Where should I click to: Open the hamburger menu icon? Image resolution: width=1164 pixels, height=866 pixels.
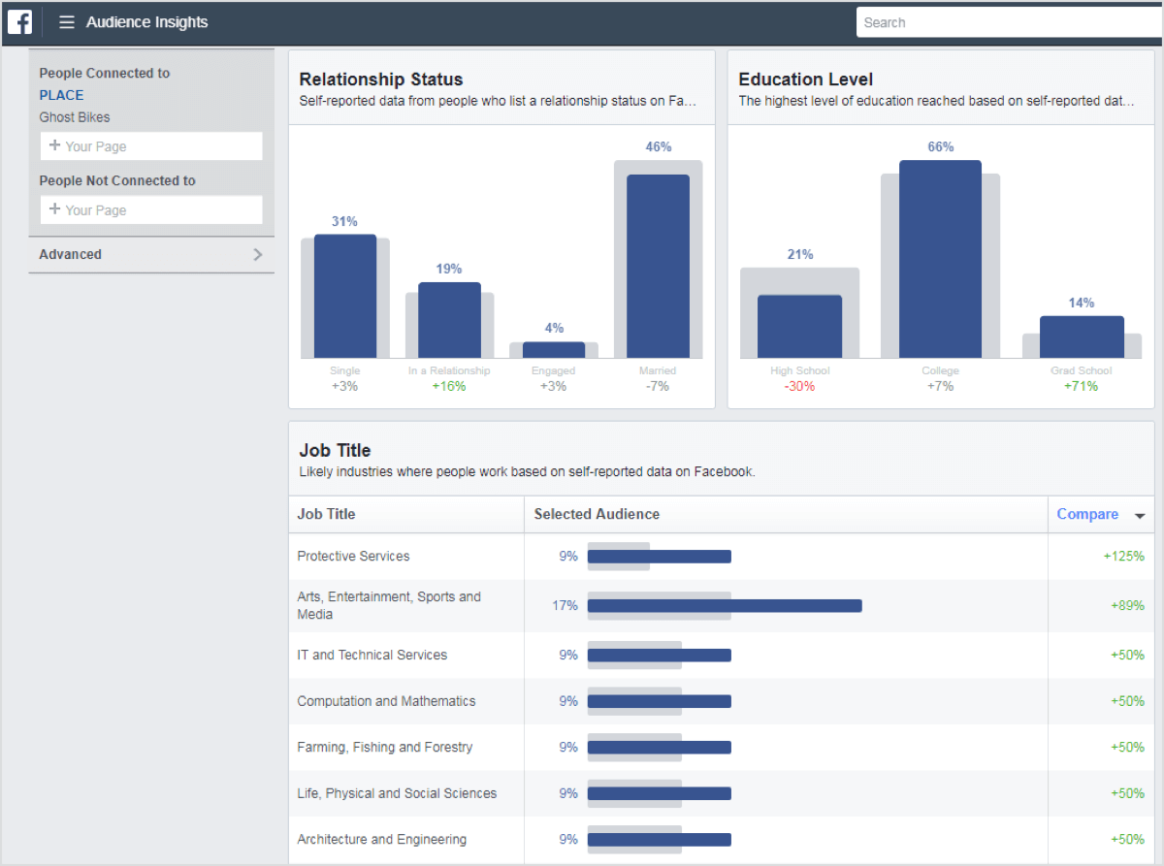pyautogui.click(x=66, y=22)
